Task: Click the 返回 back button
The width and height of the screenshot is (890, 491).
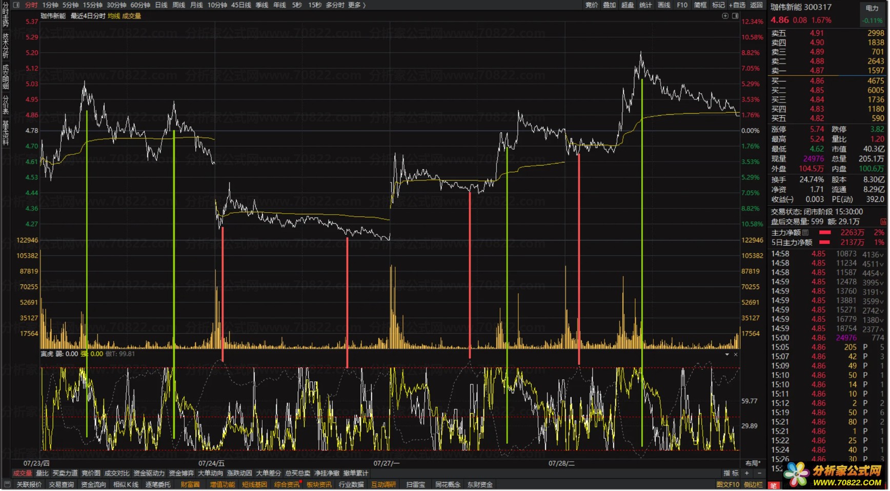Action: point(756,5)
